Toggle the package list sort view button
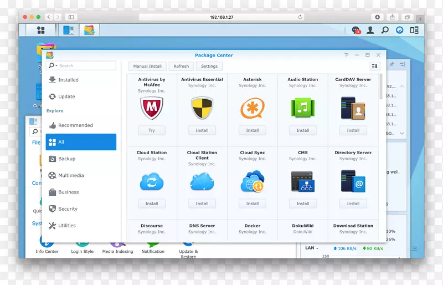The width and height of the screenshot is (443, 285). 374,66
